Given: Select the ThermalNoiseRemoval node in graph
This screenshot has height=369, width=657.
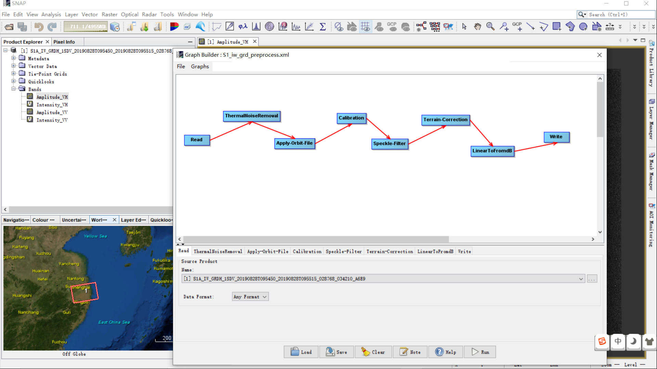Looking at the screenshot, I should [251, 115].
